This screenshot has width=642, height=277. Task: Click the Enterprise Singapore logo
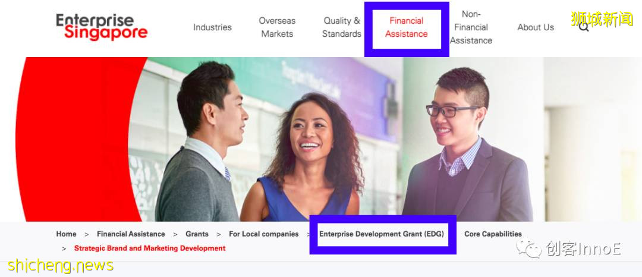pyautogui.click(x=102, y=27)
